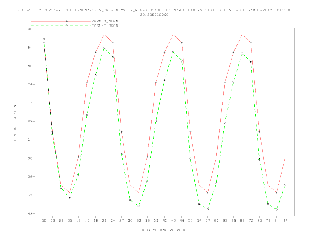Click y-axis tick label 56
This screenshot has height=240, width=311.
pyautogui.click(x=30, y=176)
